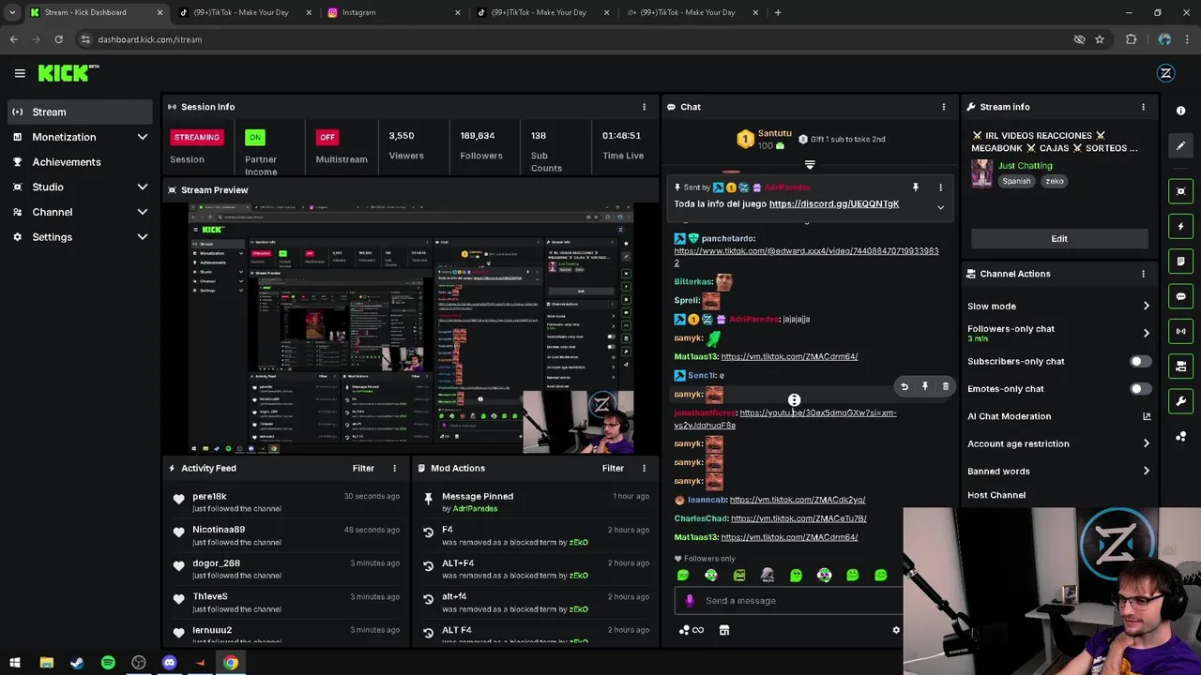Click the Edit stream info button
Image resolution: width=1201 pixels, height=675 pixels.
click(x=1059, y=239)
